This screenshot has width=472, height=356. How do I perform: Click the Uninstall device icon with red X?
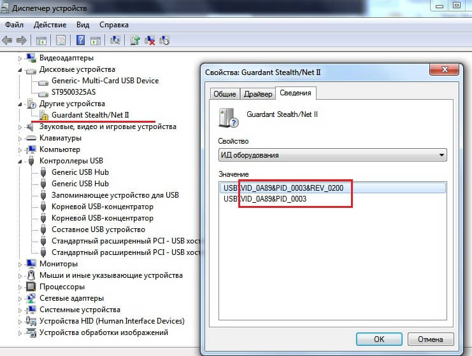point(150,40)
